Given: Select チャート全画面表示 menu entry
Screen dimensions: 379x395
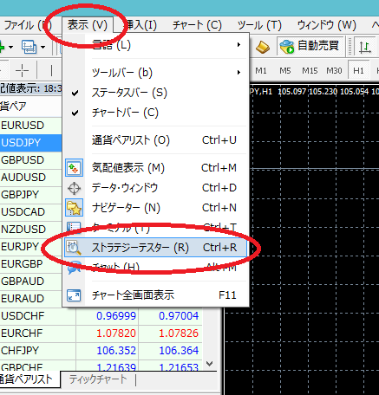Looking at the screenshot, I should 155,295.
